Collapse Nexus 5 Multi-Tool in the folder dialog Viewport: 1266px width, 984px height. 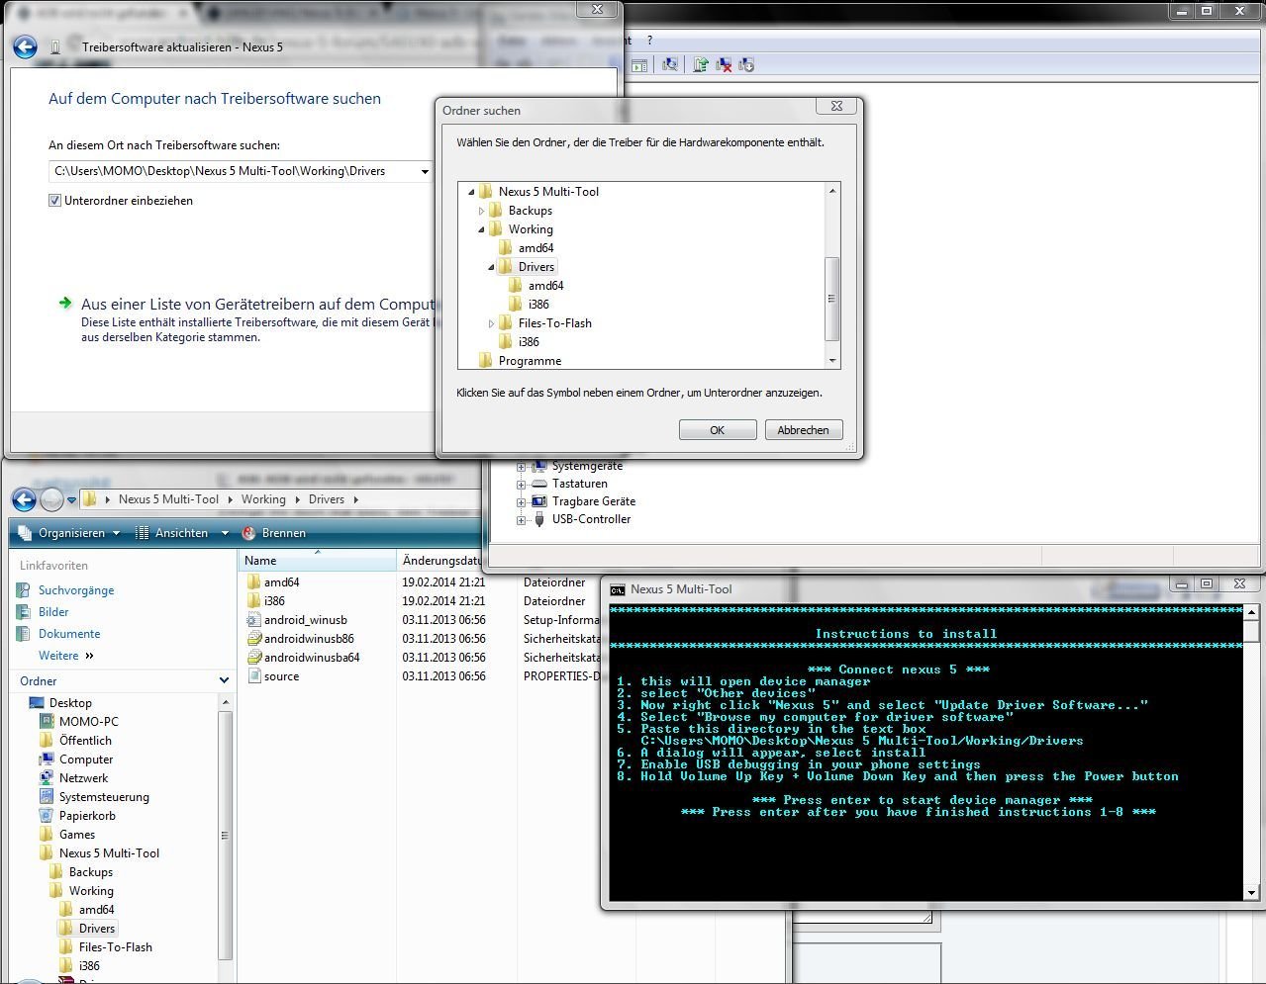point(471,192)
